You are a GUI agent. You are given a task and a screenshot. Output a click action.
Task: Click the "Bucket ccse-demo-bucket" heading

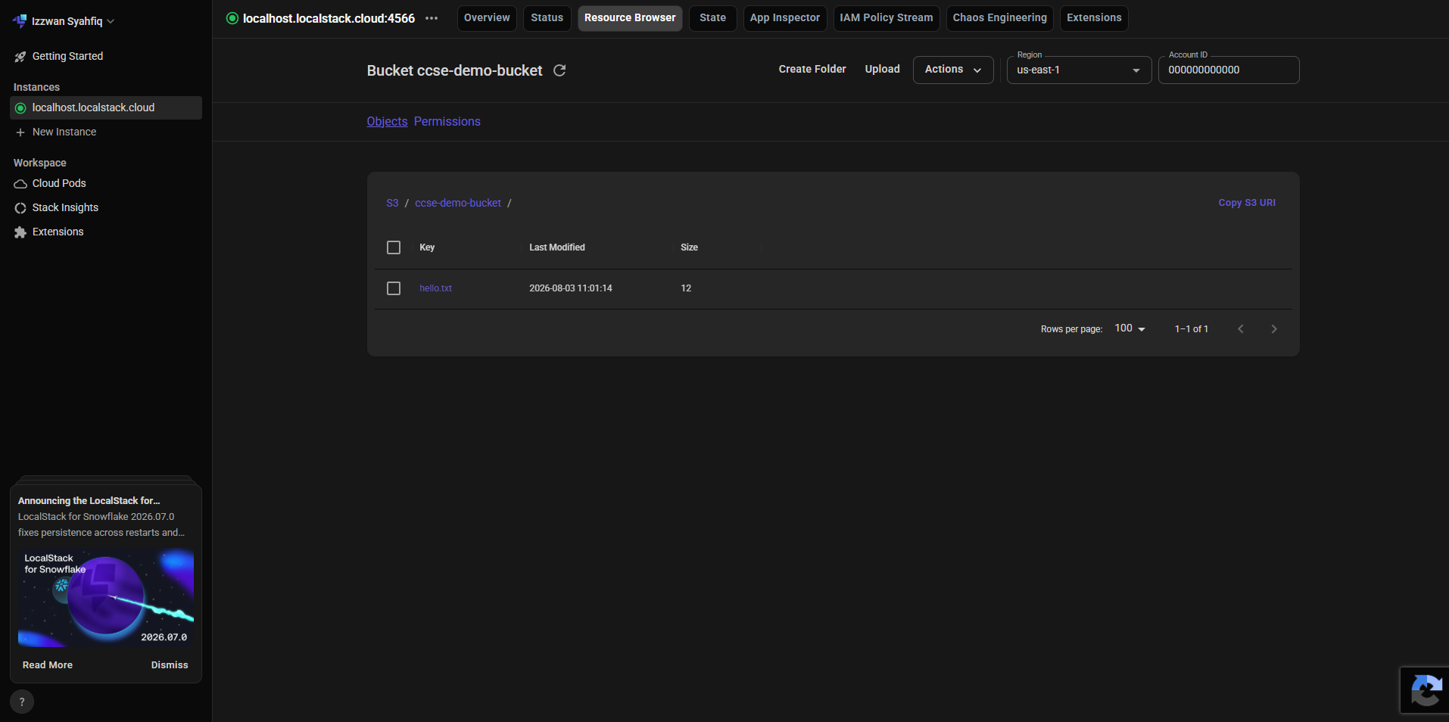coord(455,70)
